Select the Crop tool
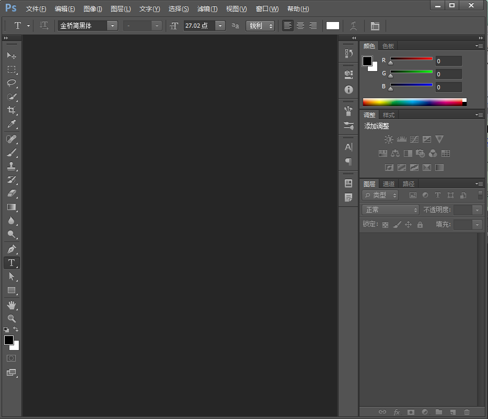488x419 pixels. (x=11, y=110)
